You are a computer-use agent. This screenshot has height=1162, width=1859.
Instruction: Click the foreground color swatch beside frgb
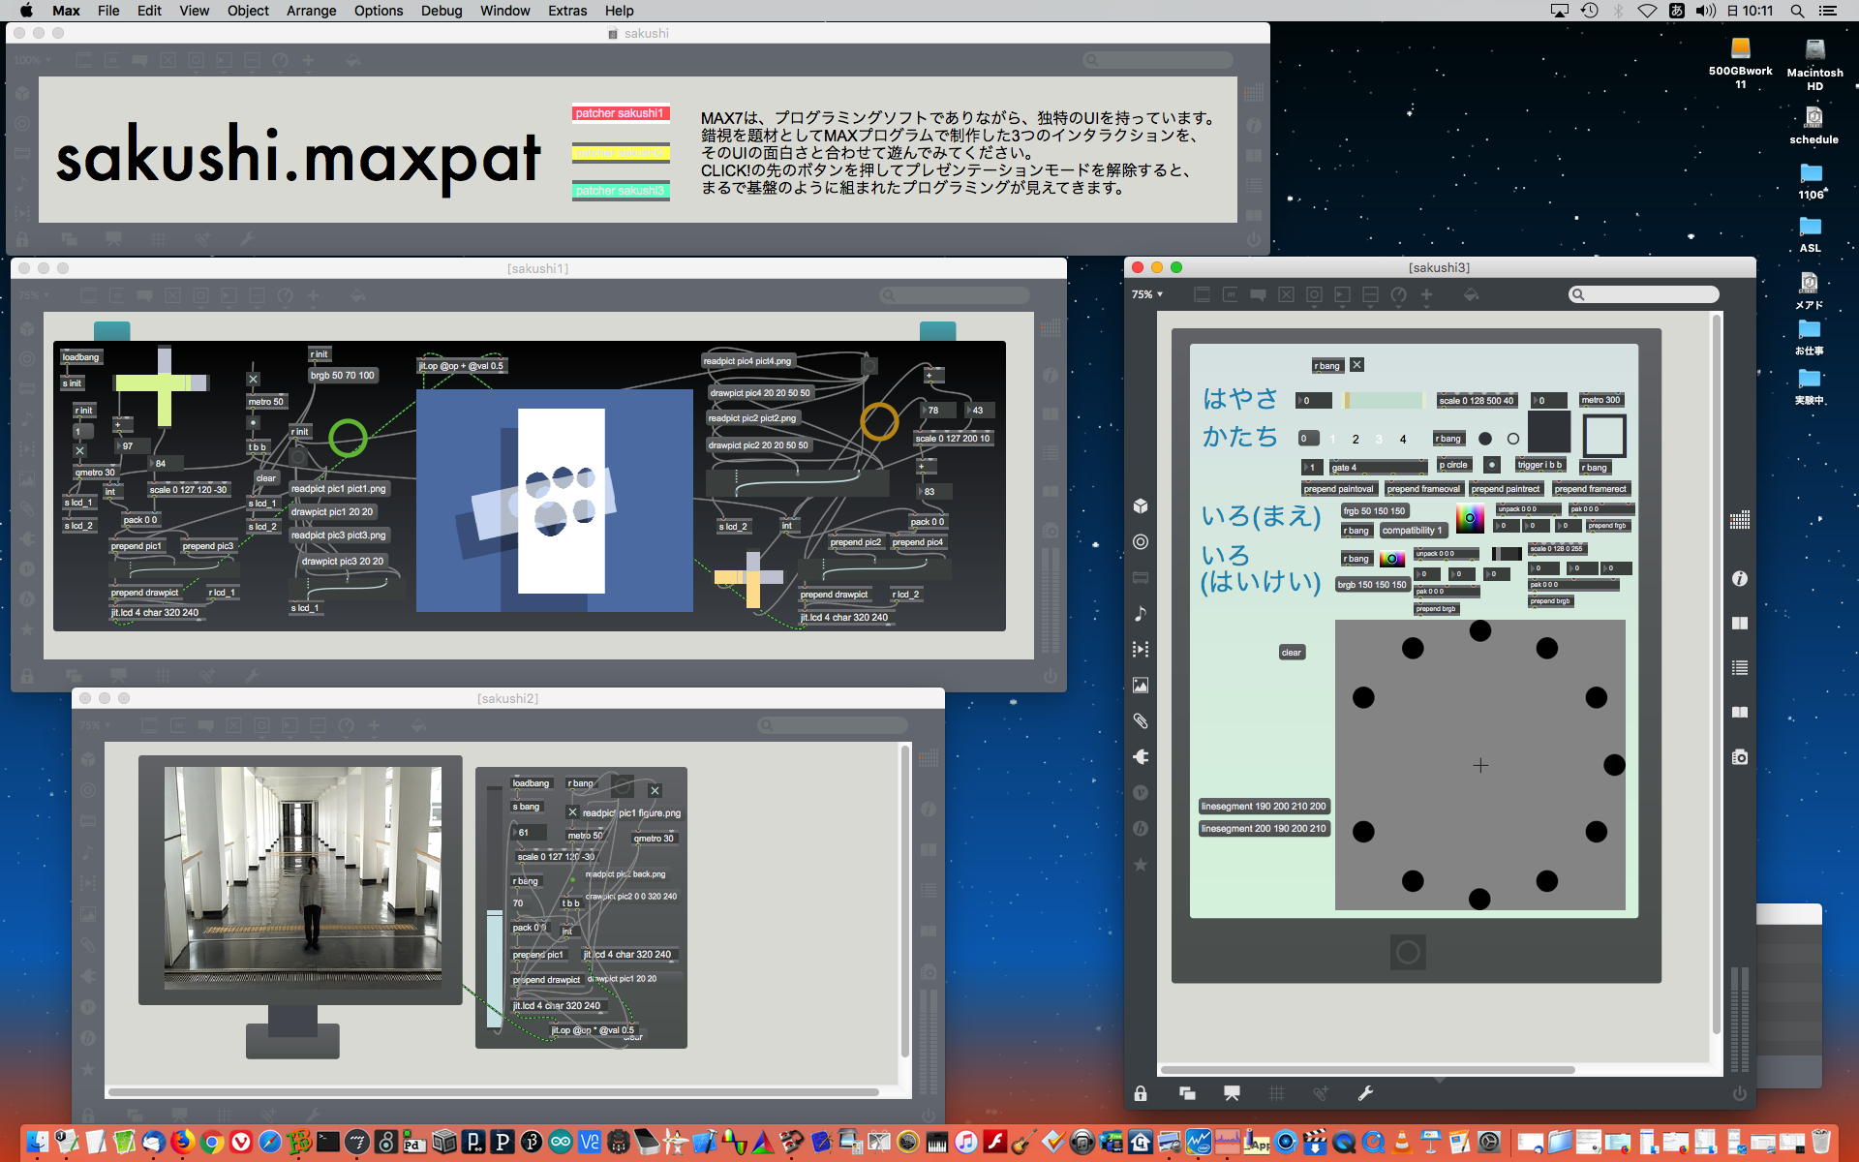pyautogui.click(x=1469, y=518)
